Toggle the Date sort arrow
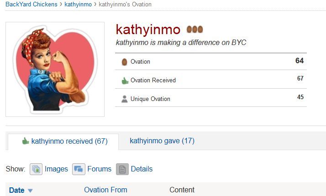Screen dimensions: 326x196 tap(31, 191)
